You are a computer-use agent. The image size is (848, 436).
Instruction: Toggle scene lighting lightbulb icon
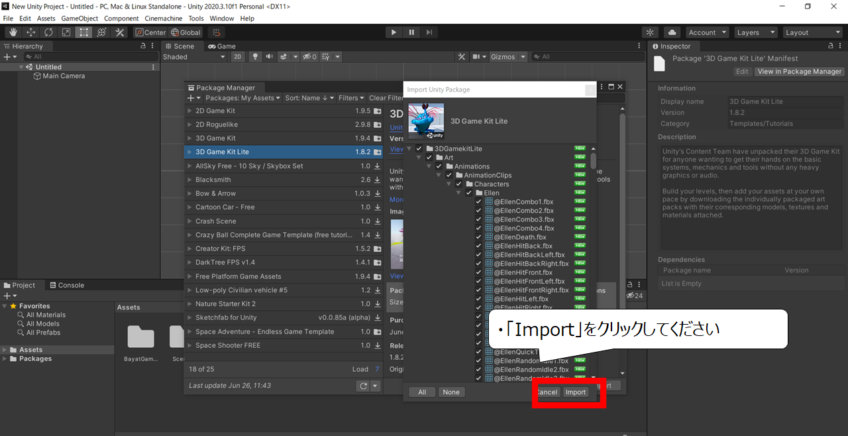coord(255,57)
